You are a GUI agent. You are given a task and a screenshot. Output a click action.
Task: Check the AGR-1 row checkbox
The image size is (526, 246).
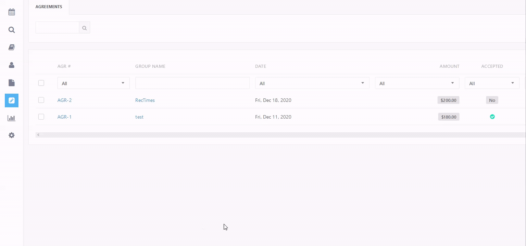[41, 117]
